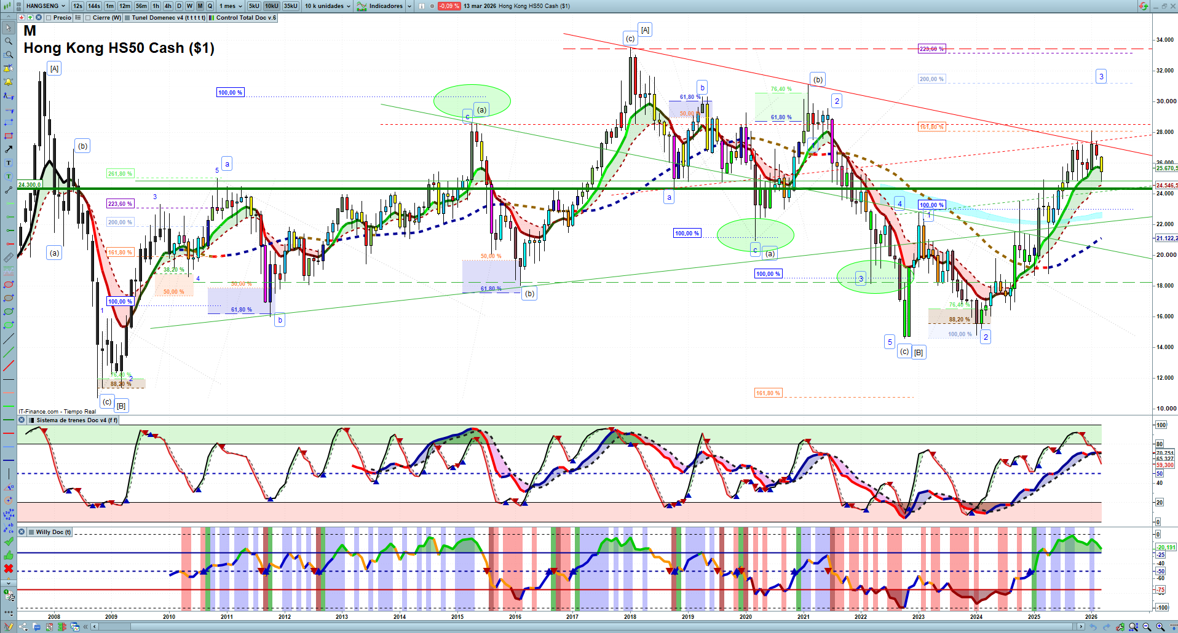Toggle Tunel Domenec v4 indicator visibility

pos(127,18)
